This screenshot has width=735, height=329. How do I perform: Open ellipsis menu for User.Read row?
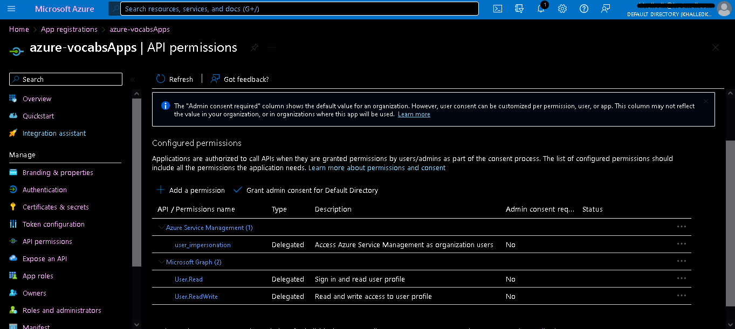(x=682, y=278)
